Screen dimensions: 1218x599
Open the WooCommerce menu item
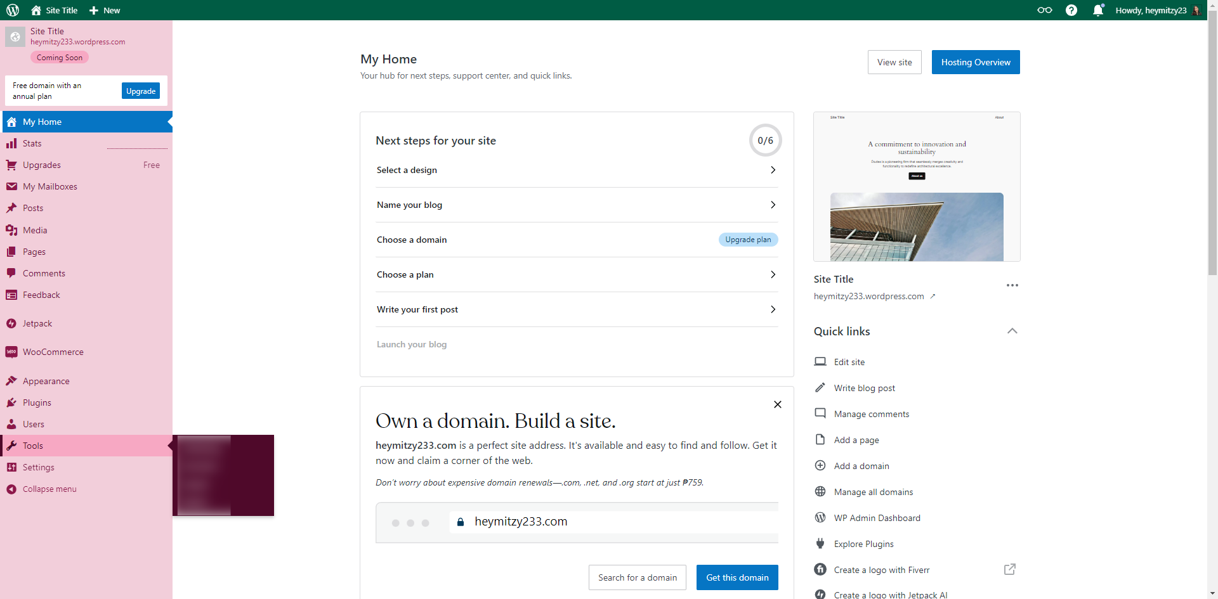(x=88, y=352)
